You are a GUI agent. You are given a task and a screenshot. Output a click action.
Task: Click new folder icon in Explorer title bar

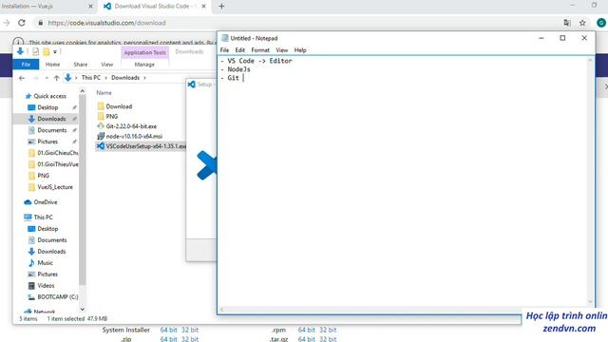pos(47,51)
